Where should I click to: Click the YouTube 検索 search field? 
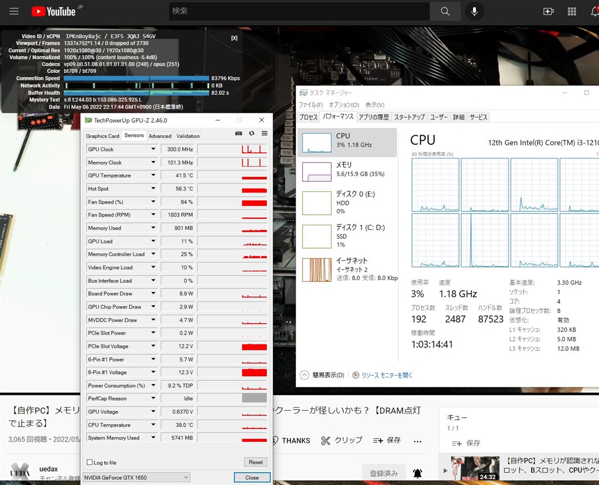coord(299,11)
